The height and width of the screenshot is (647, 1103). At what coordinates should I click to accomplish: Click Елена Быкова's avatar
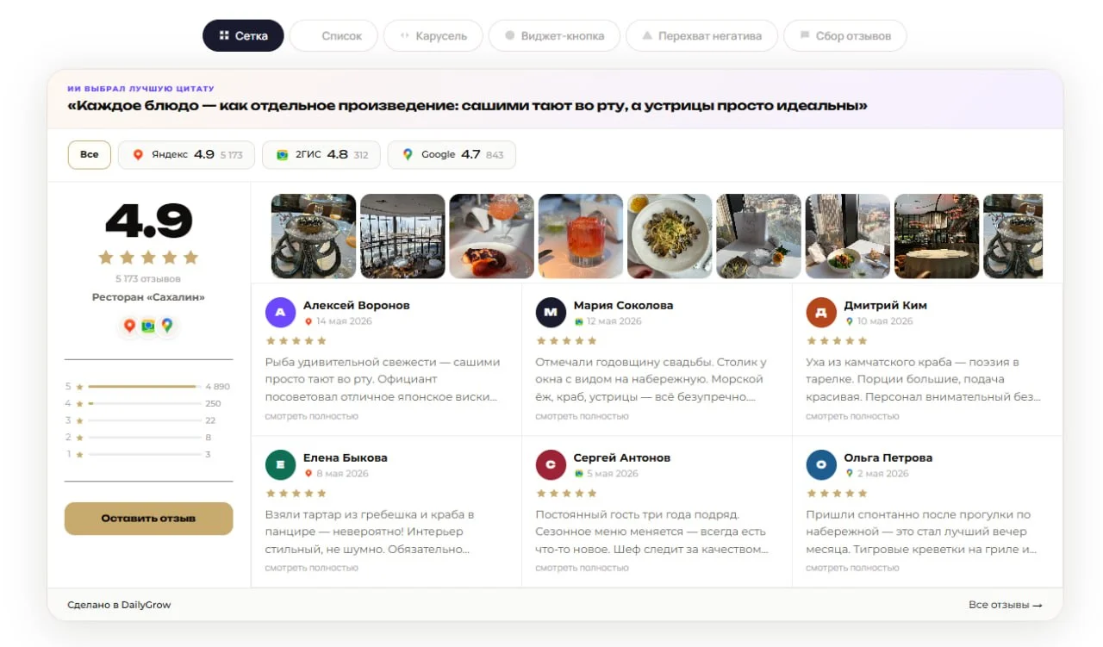tap(280, 464)
